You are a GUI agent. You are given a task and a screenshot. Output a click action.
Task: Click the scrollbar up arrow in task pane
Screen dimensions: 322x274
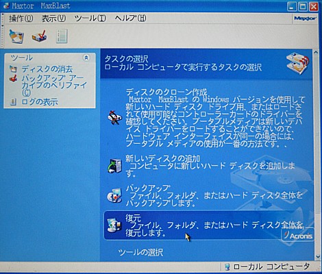[316, 52]
